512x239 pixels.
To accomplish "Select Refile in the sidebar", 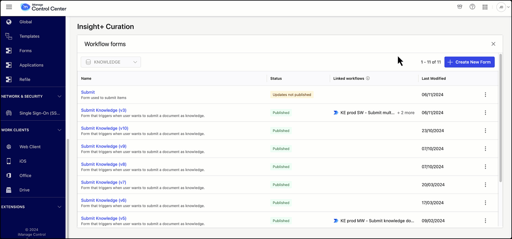I will pos(25,79).
